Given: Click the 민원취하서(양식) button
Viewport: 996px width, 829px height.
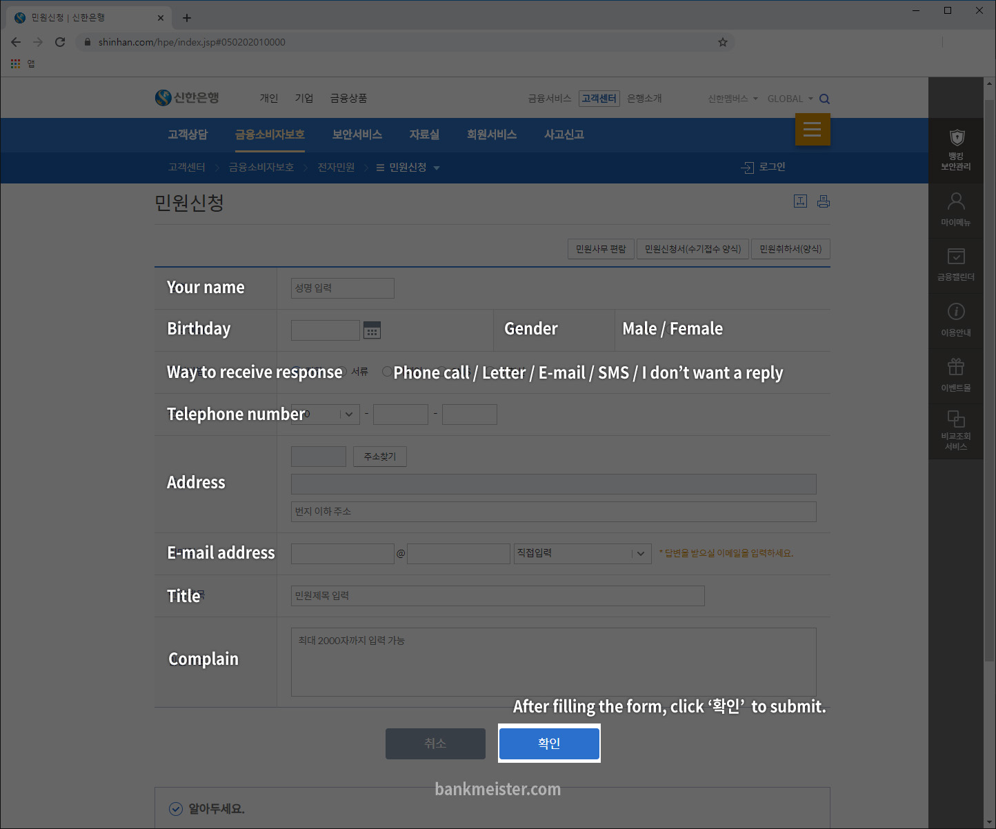Looking at the screenshot, I should pyautogui.click(x=790, y=249).
